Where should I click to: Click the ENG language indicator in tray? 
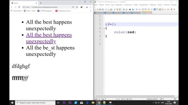coord(162,103)
